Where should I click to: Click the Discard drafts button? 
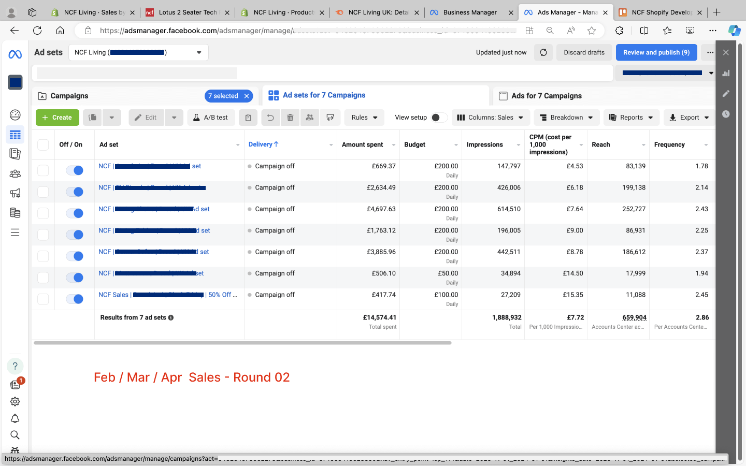[584, 52]
